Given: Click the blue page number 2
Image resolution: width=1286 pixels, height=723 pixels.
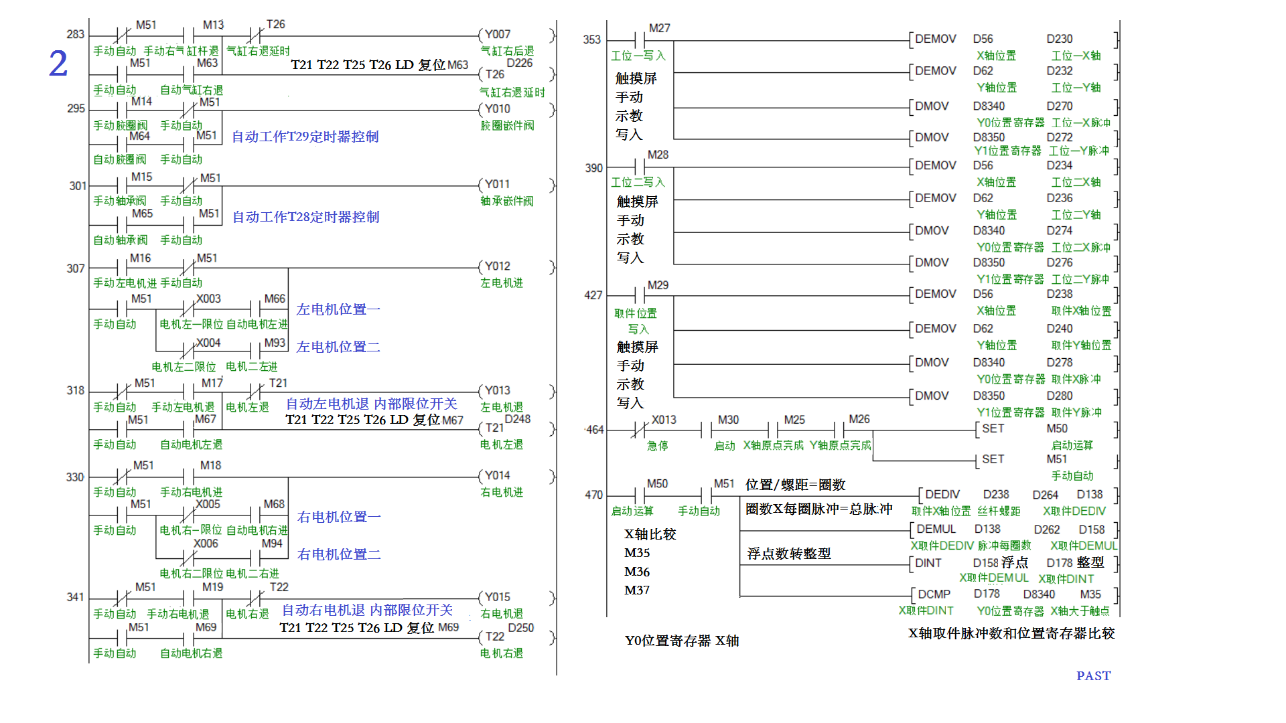Looking at the screenshot, I should click(x=58, y=64).
